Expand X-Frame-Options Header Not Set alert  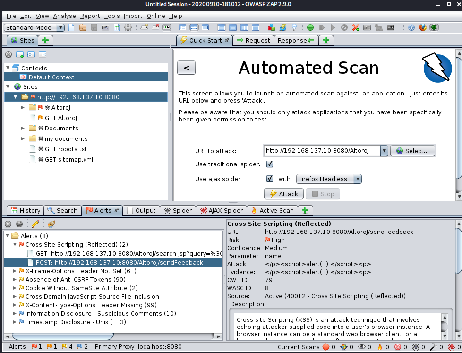(15, 271)
